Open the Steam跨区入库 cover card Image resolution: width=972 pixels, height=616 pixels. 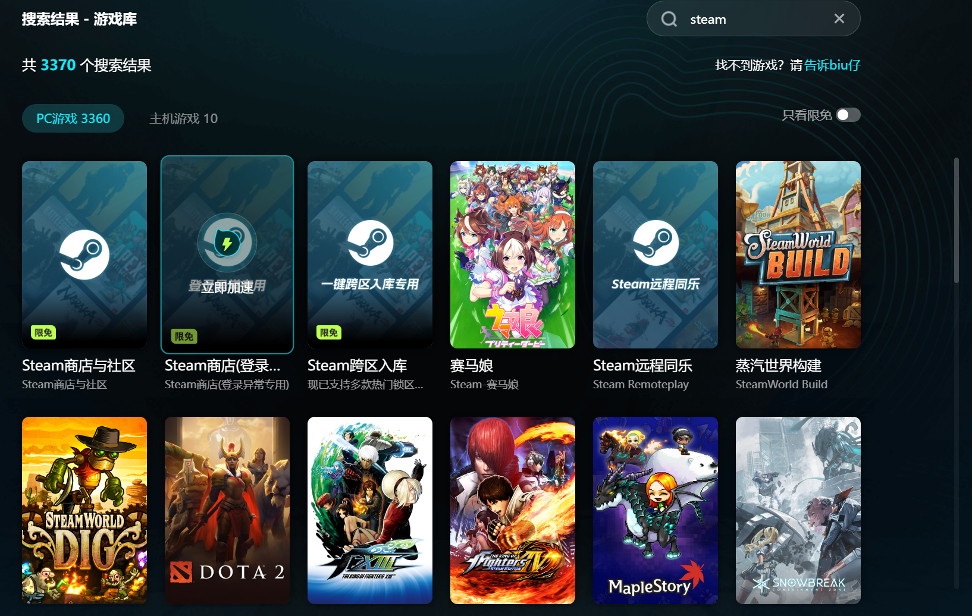pos(370,254)
